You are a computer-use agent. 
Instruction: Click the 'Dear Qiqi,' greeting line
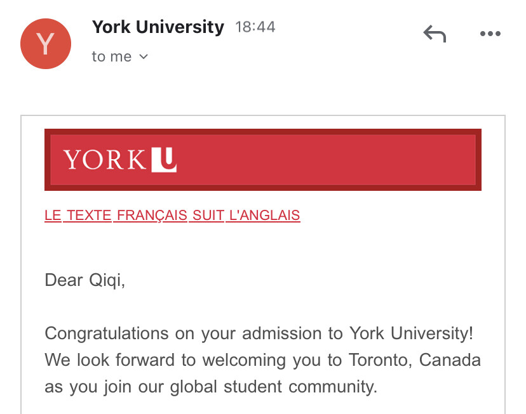85,280
